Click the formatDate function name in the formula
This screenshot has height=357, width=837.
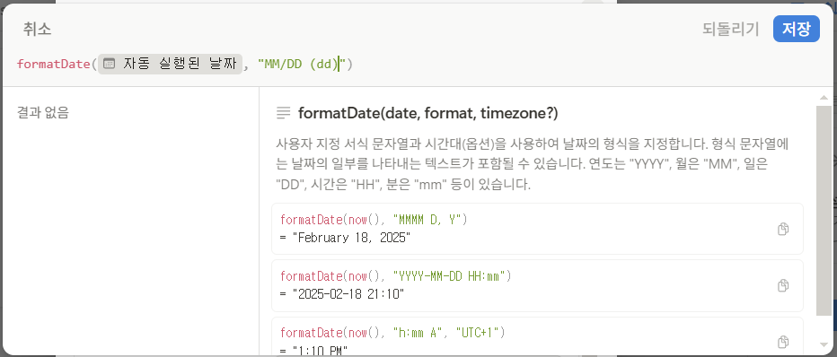pyautogui.click(x=53, y=65)
